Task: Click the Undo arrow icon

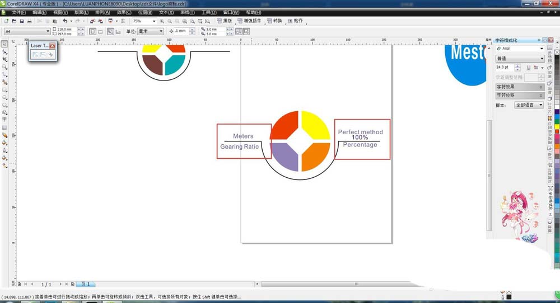Action: [x=65, y=21]
